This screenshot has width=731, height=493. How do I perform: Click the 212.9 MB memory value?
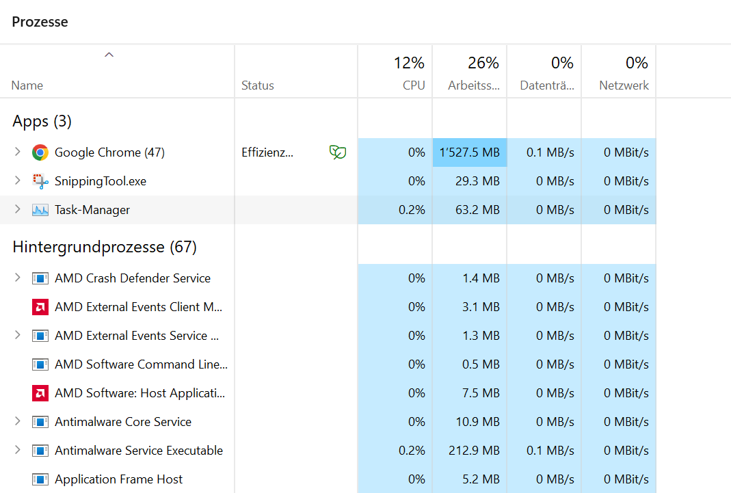pos(474,451)
